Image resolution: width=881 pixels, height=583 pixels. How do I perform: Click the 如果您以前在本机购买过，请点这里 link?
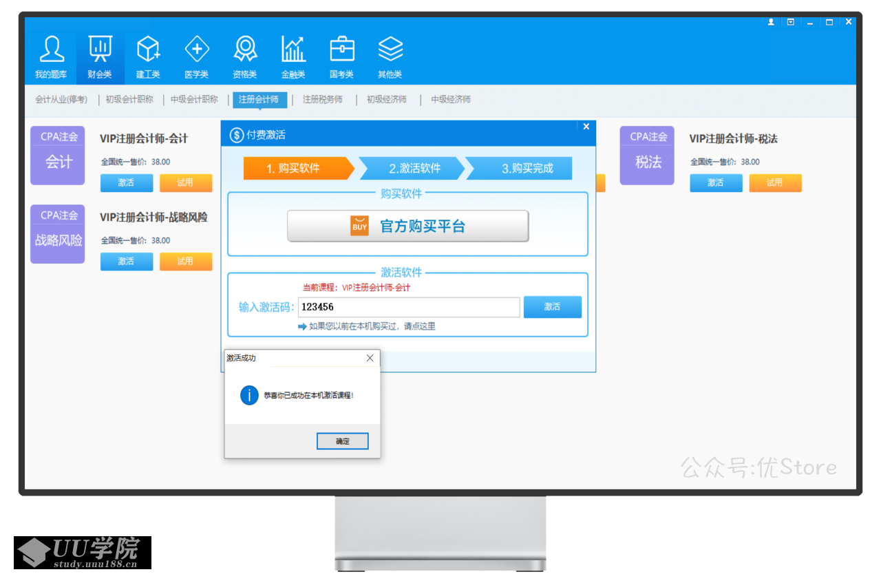tap(372, 327)
